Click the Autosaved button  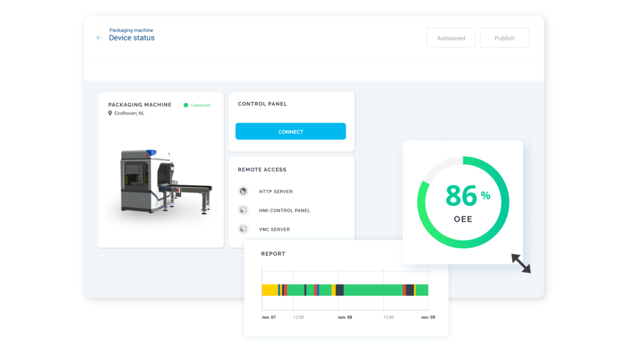tap(451, 38)
